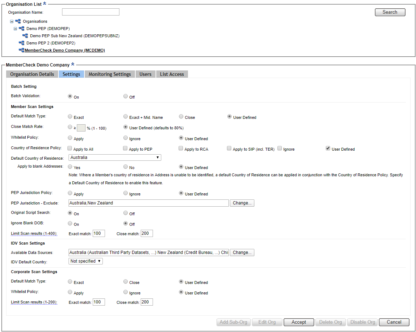
Task: Click the MemberCheck Demo Company tree icon
Action: click(x=22, y=50)
